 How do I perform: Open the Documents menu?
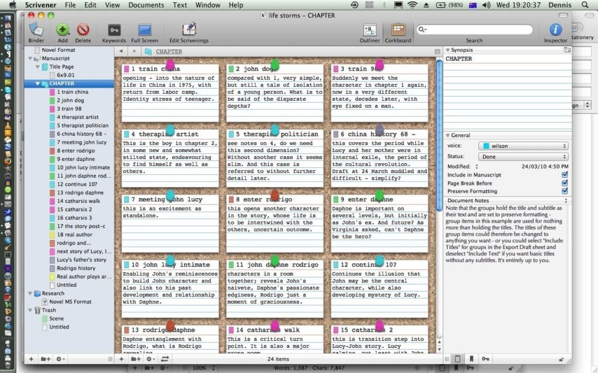click(x=146, y=5)
